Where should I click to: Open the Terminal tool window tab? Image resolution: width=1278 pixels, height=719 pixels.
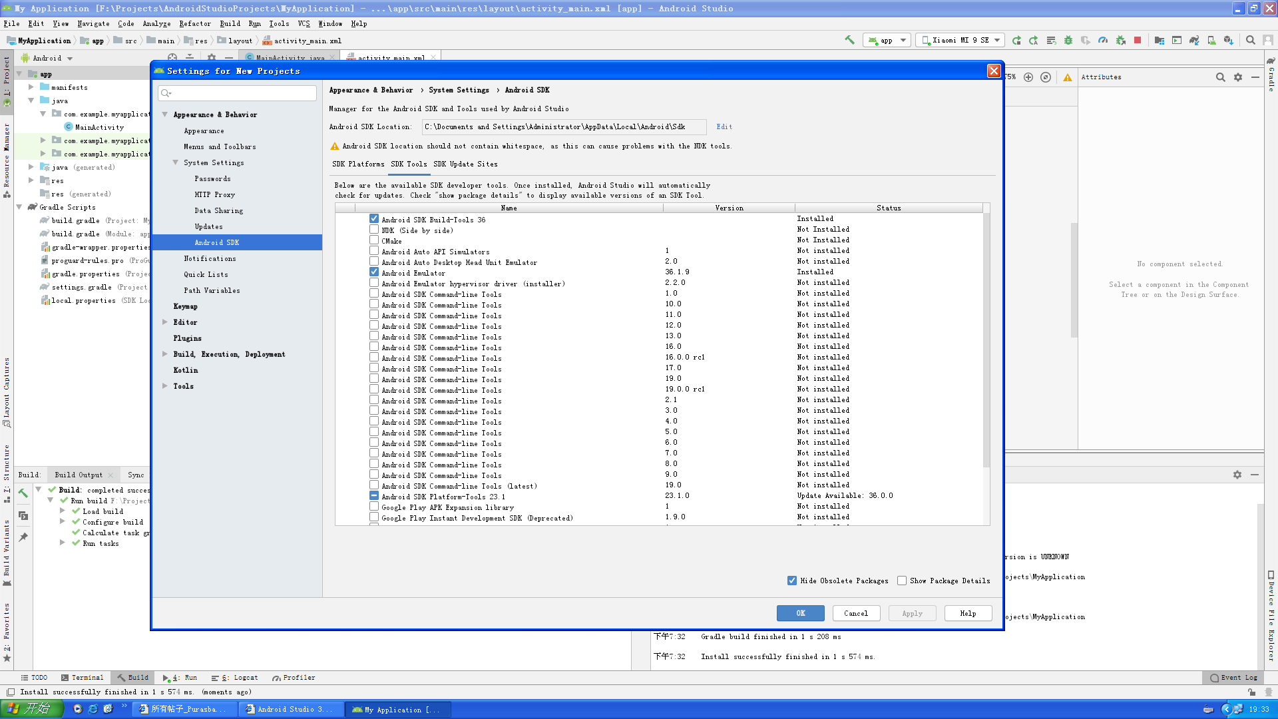coord(83,678)
